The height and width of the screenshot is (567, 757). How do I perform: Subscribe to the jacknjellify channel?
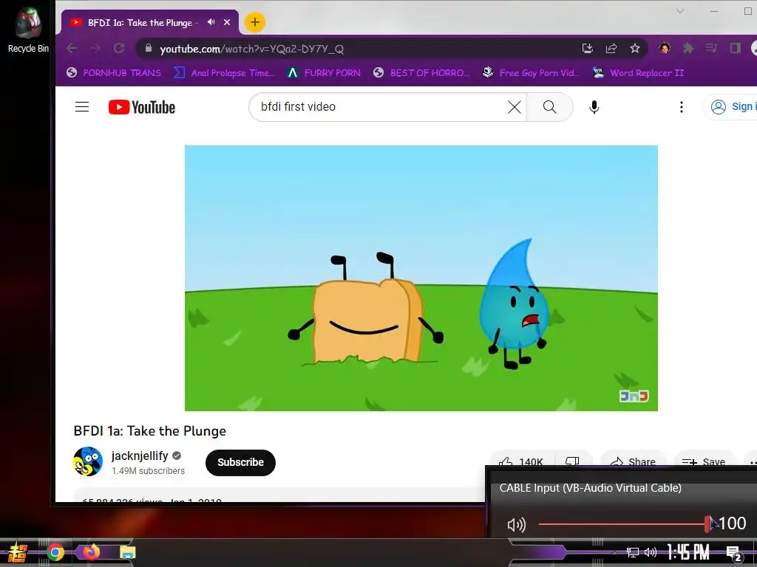(240, 462)
